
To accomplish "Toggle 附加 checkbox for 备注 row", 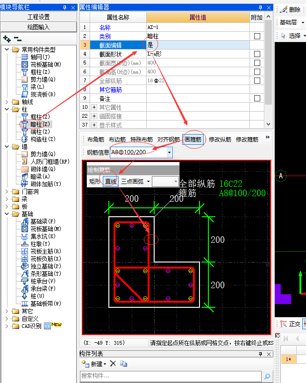I will (x=257, y=98).
